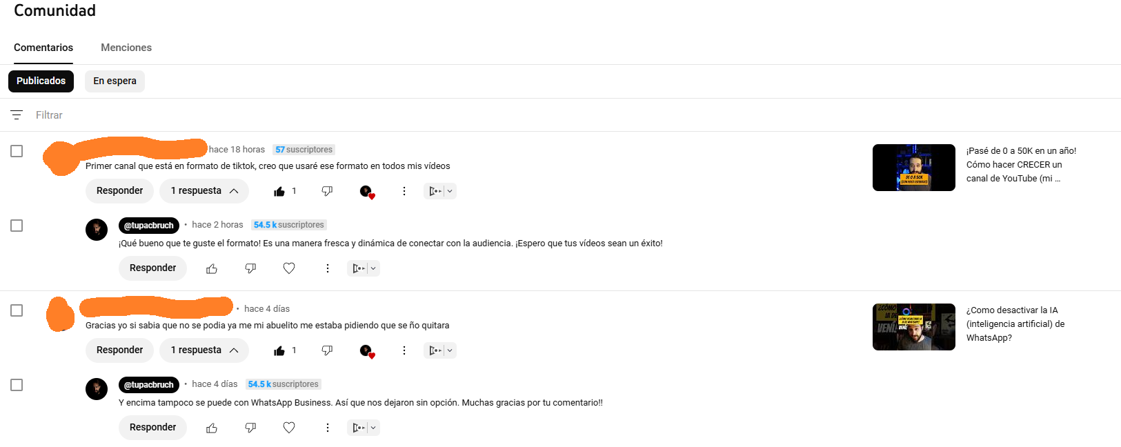1121x447 pixels.
Task: Click the flag icon on the 'Y encima tampoco' reply
Action: (x=358, y=428)
